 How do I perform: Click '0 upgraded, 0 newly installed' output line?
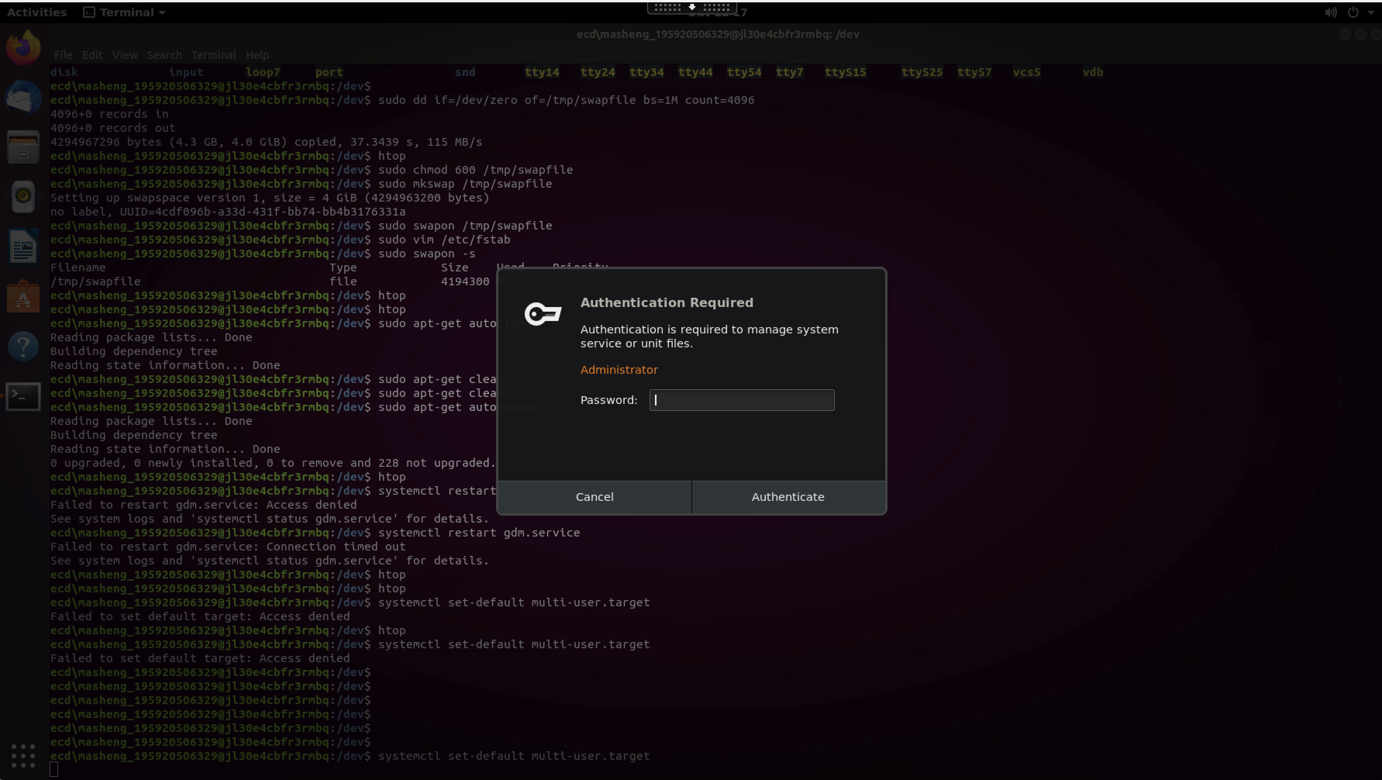pyautogui.click(x=272, y=463)
